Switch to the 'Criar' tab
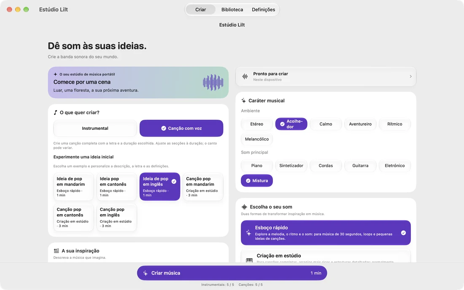This screenshot has height=290, width=464. 201,9
